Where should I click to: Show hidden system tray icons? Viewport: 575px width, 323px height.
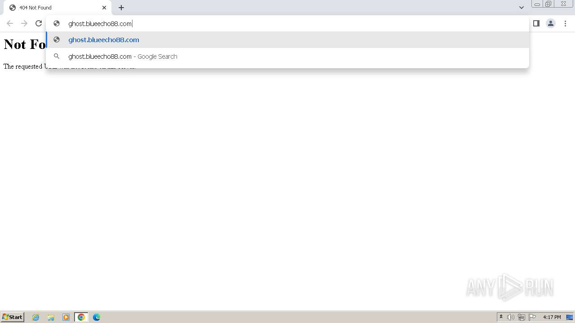[501, 317]
